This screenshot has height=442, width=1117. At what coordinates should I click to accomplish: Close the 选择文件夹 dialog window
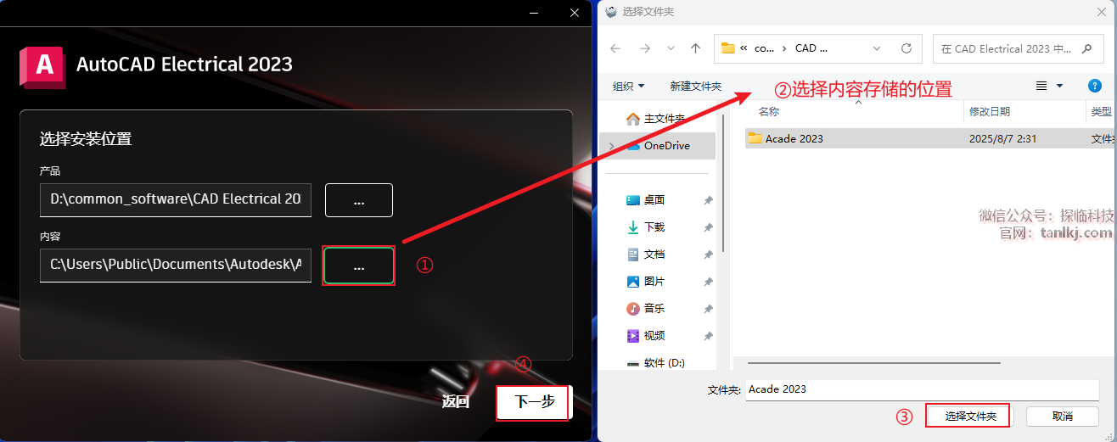pos(1100,12)
